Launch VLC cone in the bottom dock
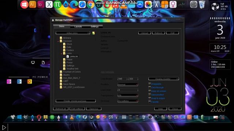 pyautogui.click(x=72, y=117)
